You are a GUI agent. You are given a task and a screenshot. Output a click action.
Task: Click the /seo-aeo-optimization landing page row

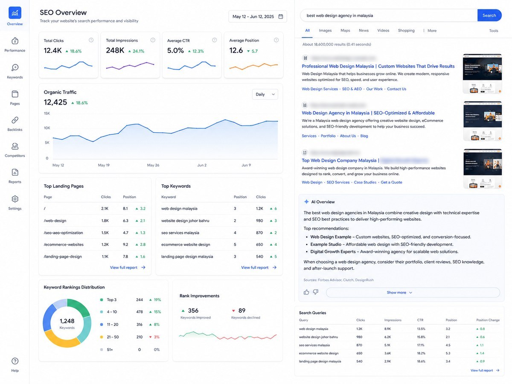pyautogui.click(x=95, y=233)
